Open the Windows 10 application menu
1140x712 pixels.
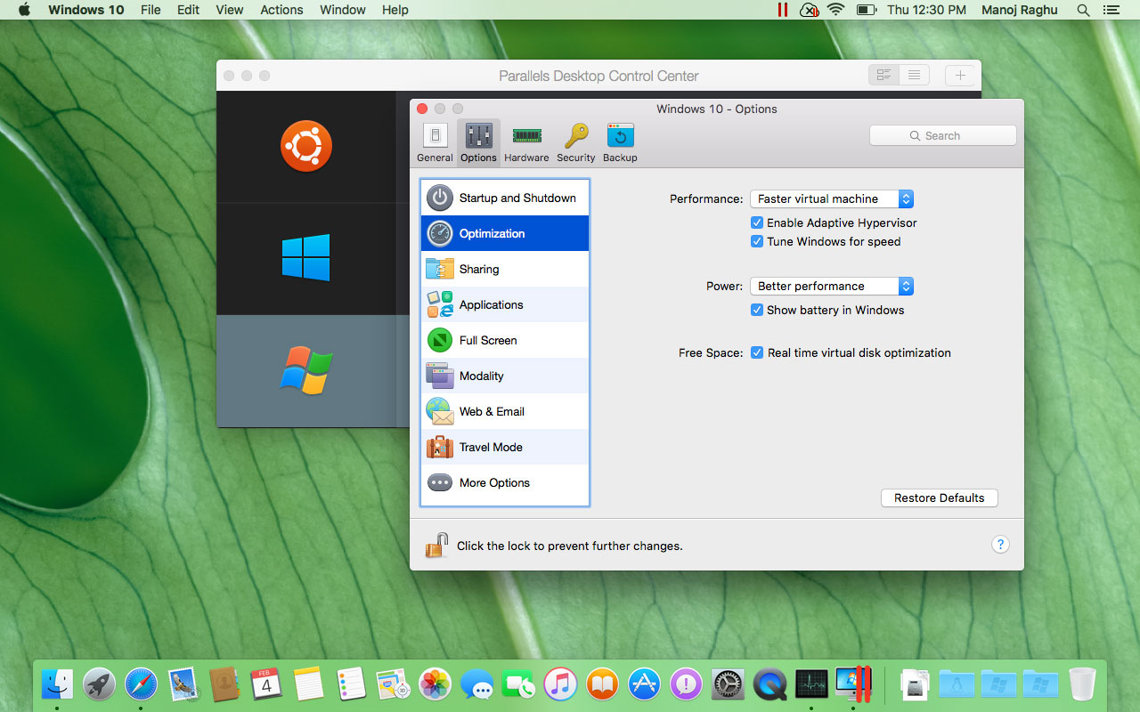click(x=86, y=10)
